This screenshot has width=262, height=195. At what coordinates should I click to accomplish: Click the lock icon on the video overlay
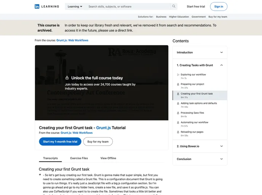pyautogui.click(x=67, y=78)
